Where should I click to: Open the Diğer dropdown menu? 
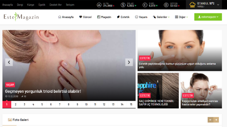181,17
